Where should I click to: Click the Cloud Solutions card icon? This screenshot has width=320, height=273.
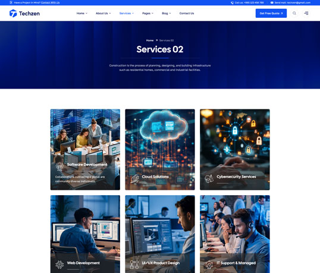coord(134,178)
